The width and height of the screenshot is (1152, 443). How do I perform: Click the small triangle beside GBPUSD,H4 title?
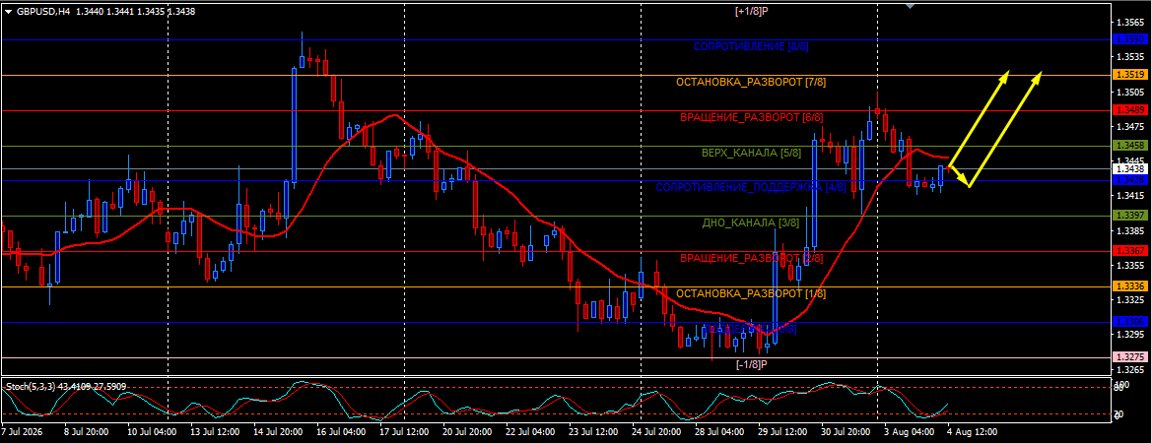[x=8, y=11]
